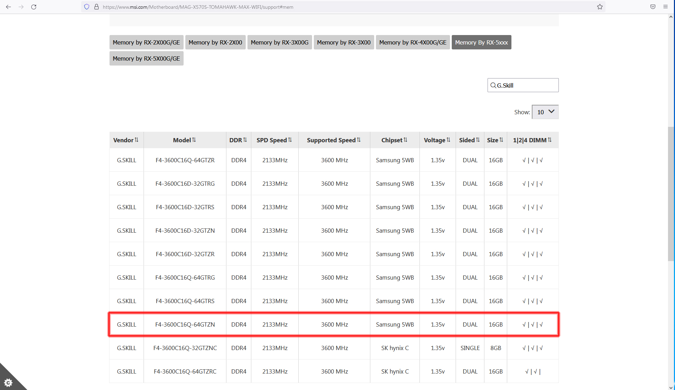The image size is (675, 390).
Task: Click the vertical page scrollbar thumb
Action: click(x=671, y=193)
